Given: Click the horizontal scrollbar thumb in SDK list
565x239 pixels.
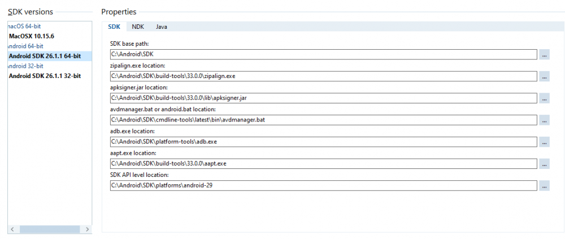Looking at the screenshot, I should (50, 229).
